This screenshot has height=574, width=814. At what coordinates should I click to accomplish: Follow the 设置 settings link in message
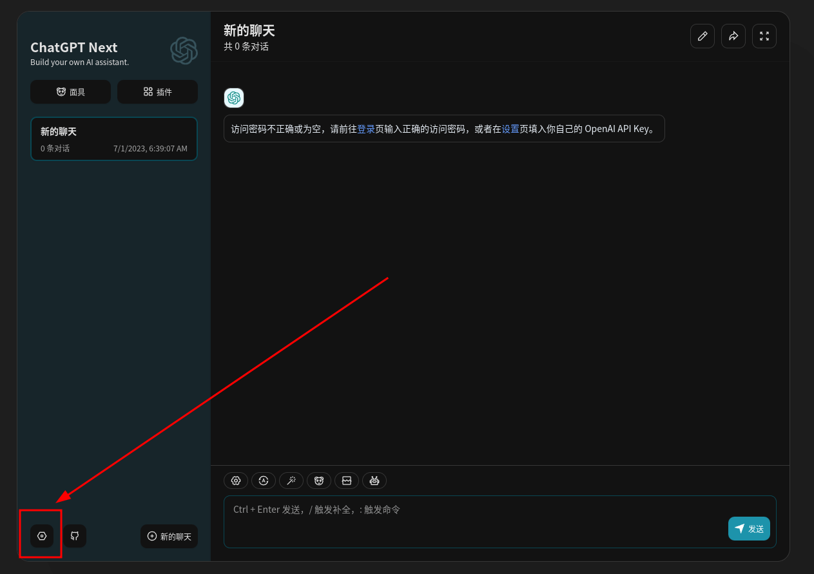510,128
